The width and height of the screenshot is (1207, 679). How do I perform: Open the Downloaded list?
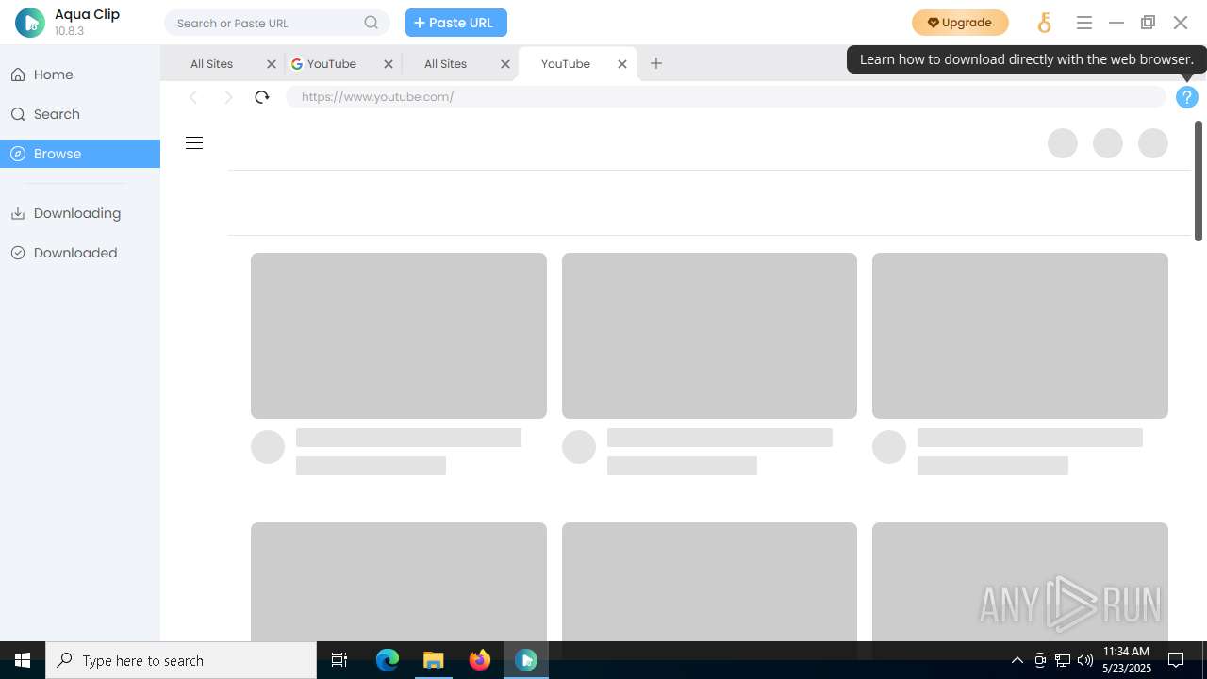click(80, 253)
